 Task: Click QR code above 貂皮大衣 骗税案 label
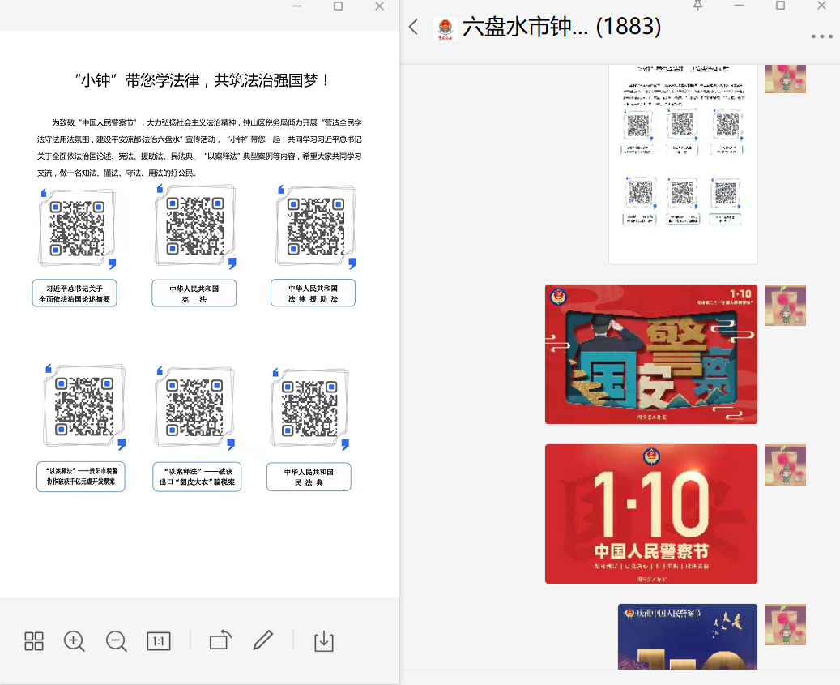click(x=194, y=408)
